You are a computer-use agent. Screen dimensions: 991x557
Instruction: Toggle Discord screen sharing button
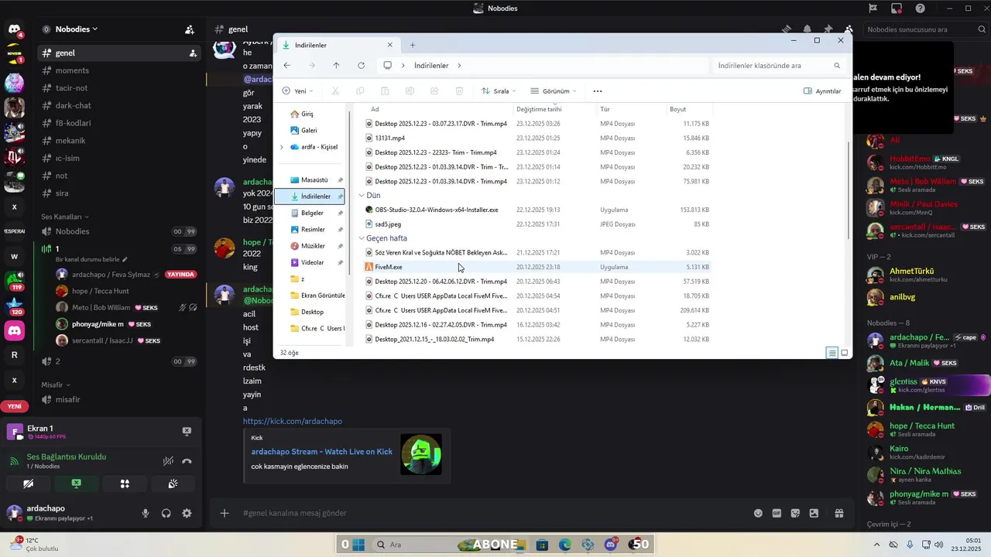click(76, 484)
